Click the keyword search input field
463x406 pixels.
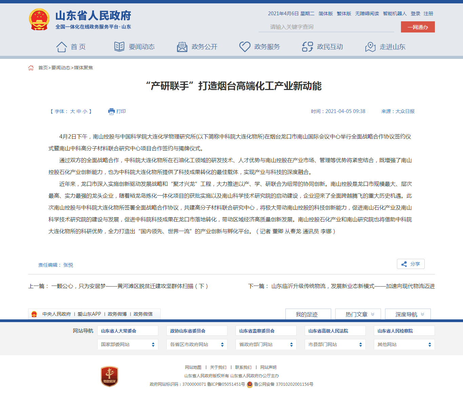coord(326,27)
